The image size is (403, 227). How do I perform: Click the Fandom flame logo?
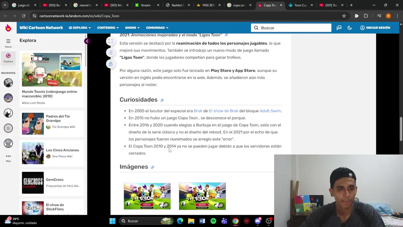click(8, 28)
